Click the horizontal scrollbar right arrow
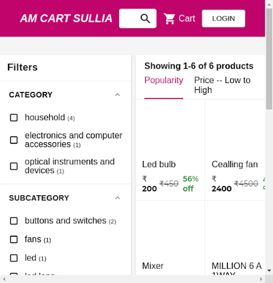 click(261, 279)
